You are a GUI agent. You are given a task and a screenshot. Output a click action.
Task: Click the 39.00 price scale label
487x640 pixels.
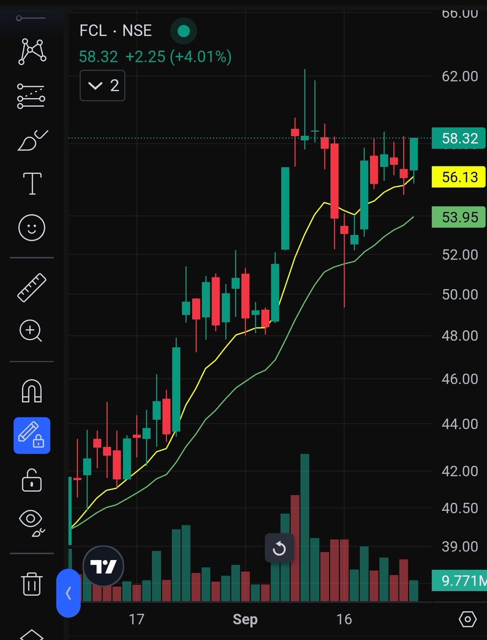coord(460,547)
